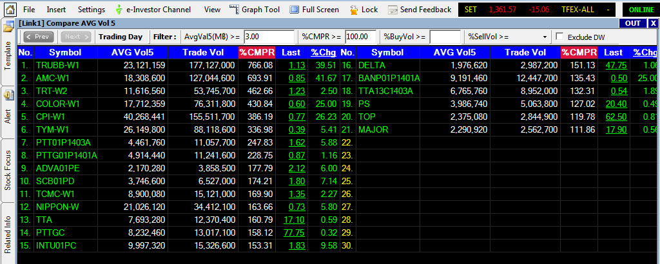Close the Compare AVG Vol 5 panel

coord(652,23)
